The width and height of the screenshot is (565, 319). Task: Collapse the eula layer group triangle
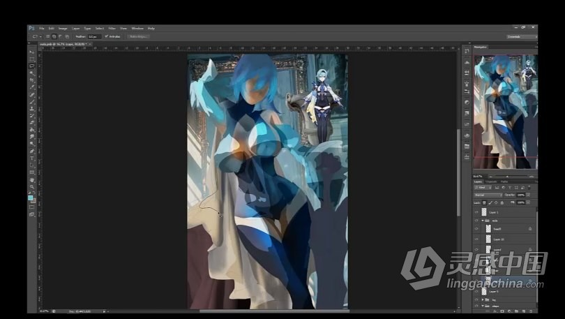483,221
